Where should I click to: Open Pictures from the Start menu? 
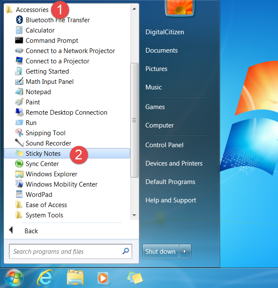pos(156,69)
